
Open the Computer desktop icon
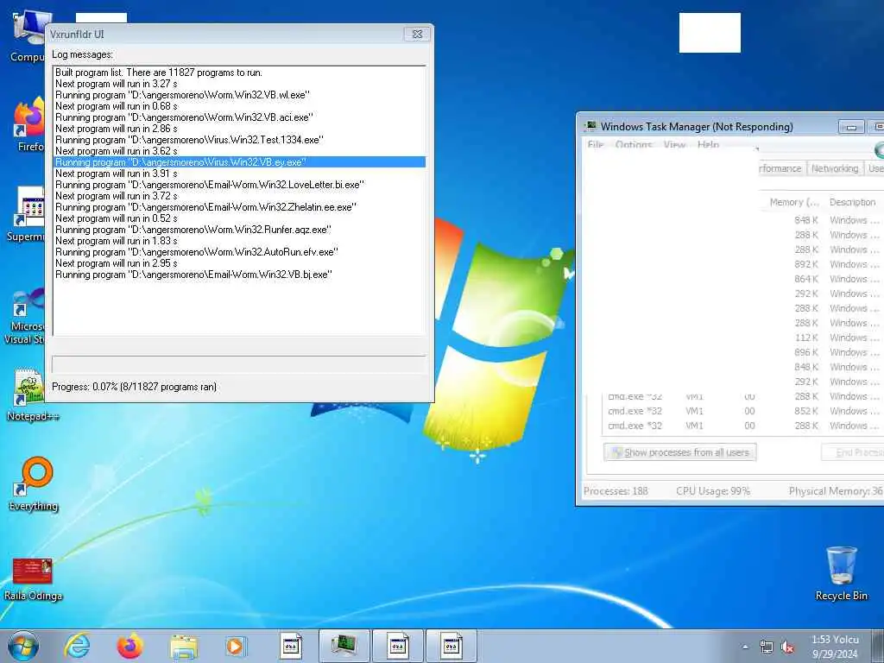pyautogui.click(x=27, y=35)
